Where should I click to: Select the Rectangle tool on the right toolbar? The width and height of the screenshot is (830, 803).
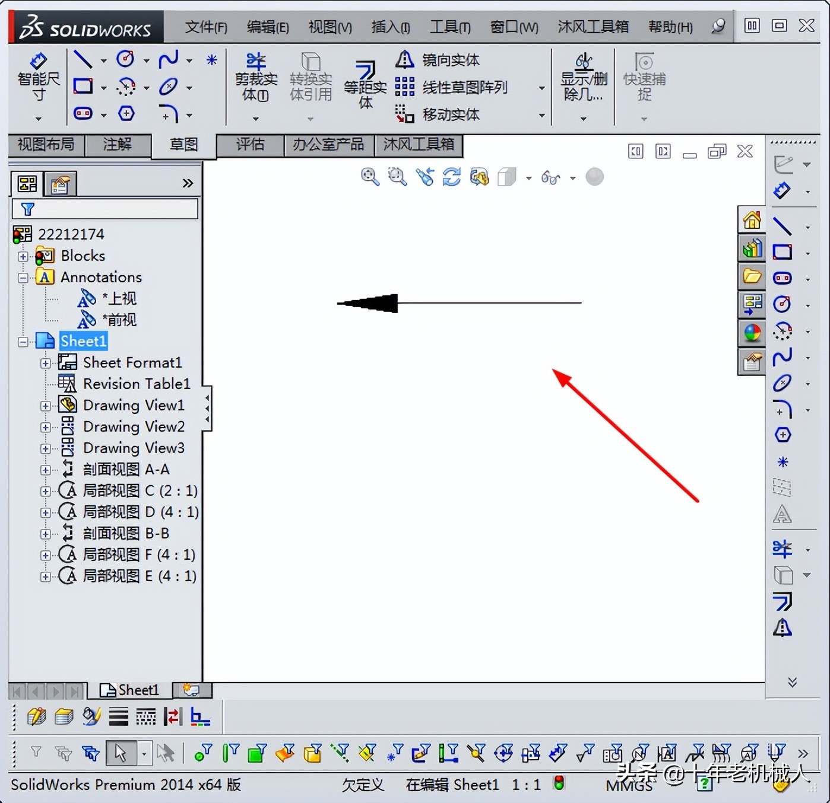(x=782, y=251)
